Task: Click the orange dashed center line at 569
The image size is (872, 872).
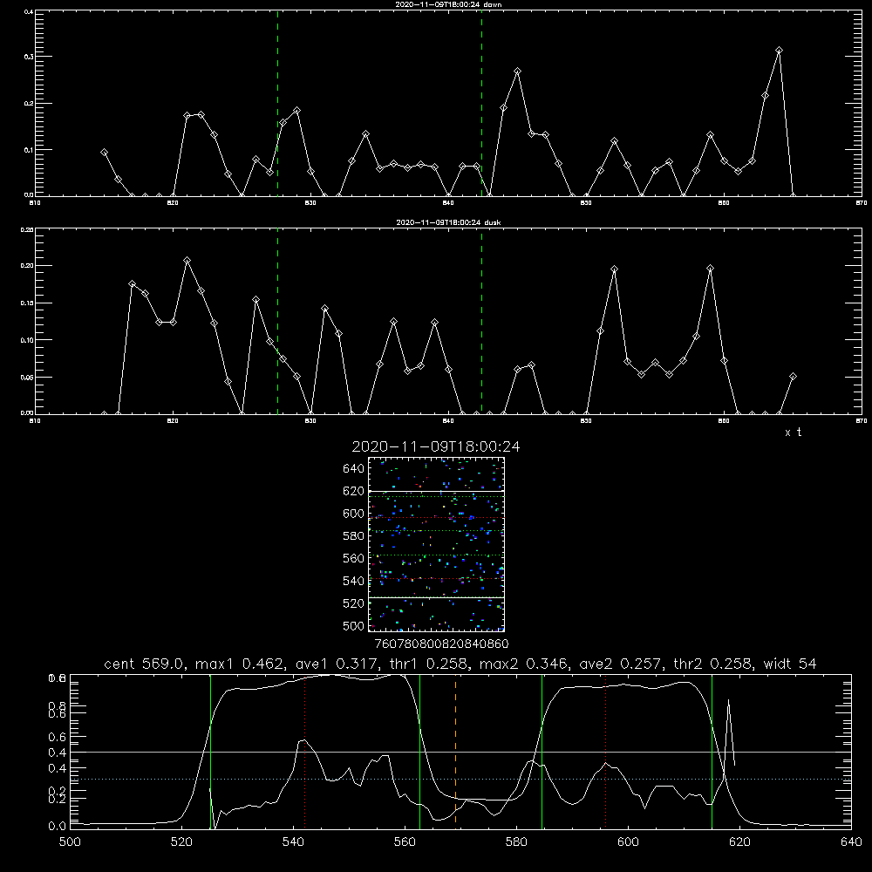Action: (455, 752)
